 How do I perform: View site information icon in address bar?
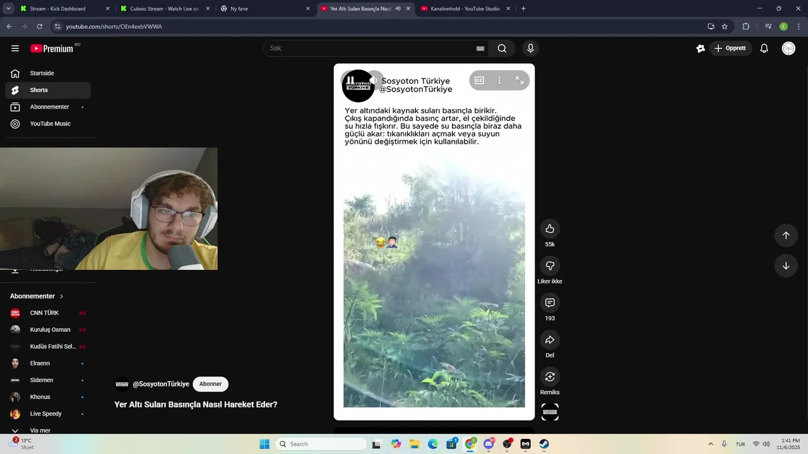click(x=57, y=26)
